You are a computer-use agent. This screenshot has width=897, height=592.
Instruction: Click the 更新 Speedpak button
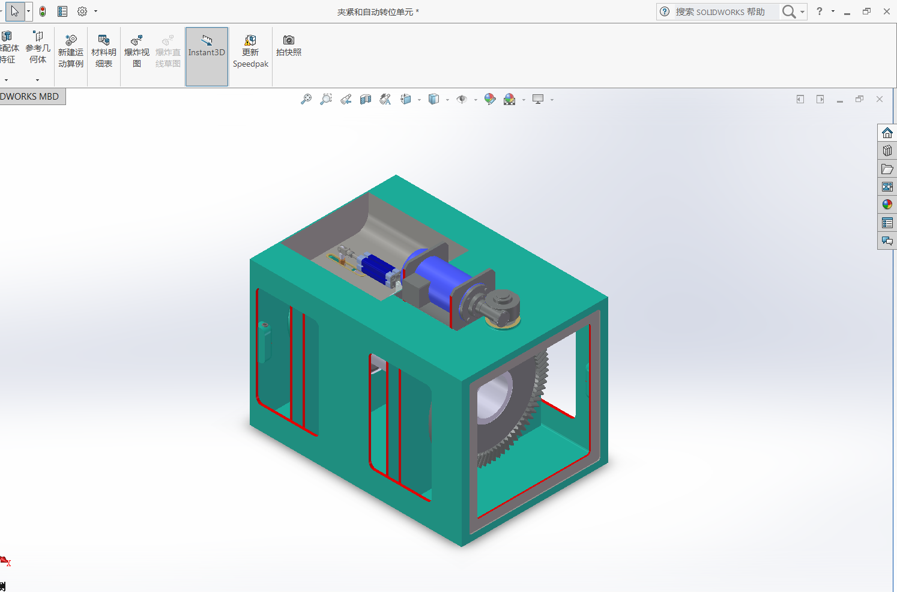point(250,52)
